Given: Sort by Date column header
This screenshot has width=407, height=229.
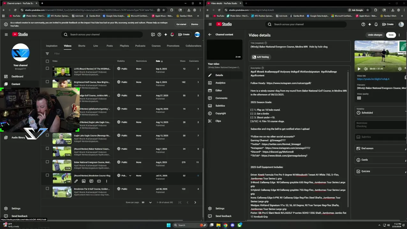Looking at the screenshot, I should 159,61.
